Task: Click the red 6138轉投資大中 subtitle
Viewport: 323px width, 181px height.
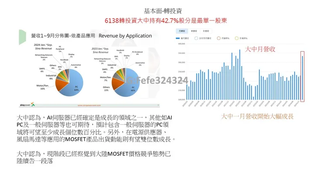Action: (x=166, y=20)
